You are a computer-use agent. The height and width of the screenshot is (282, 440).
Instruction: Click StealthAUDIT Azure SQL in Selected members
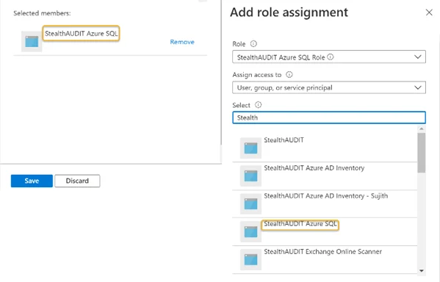coord(81,34)
